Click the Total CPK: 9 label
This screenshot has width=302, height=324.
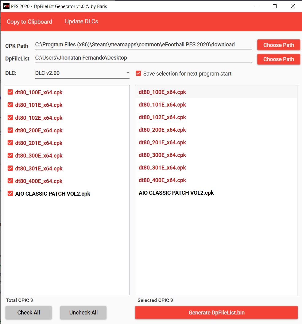click(x=19, y=300)
